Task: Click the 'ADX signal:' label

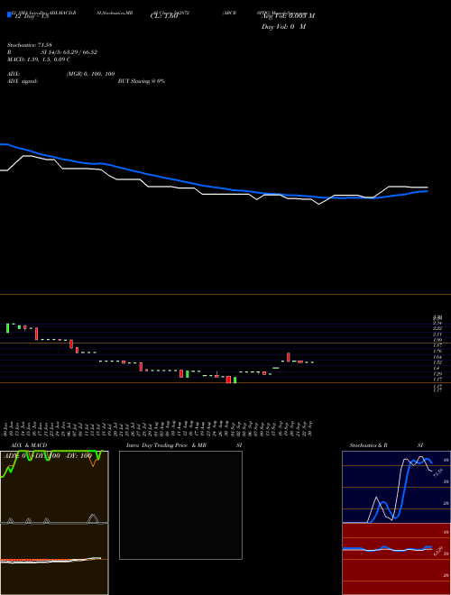Action: click(x=23, y=81)
